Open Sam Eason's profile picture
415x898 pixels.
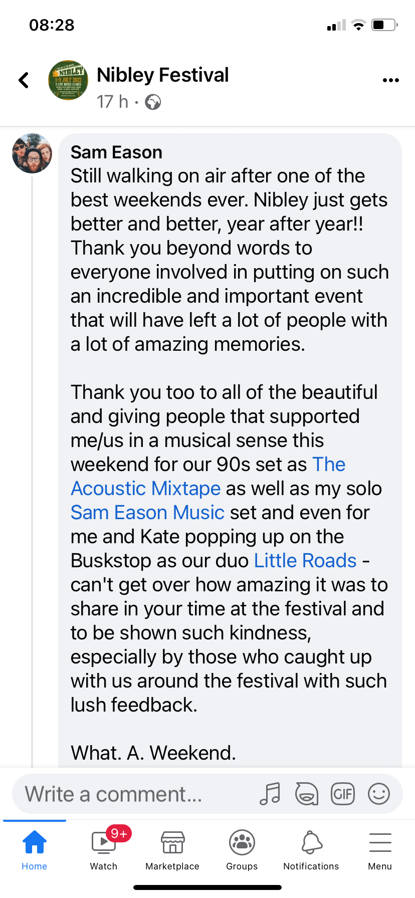click(x=32, y=153)
